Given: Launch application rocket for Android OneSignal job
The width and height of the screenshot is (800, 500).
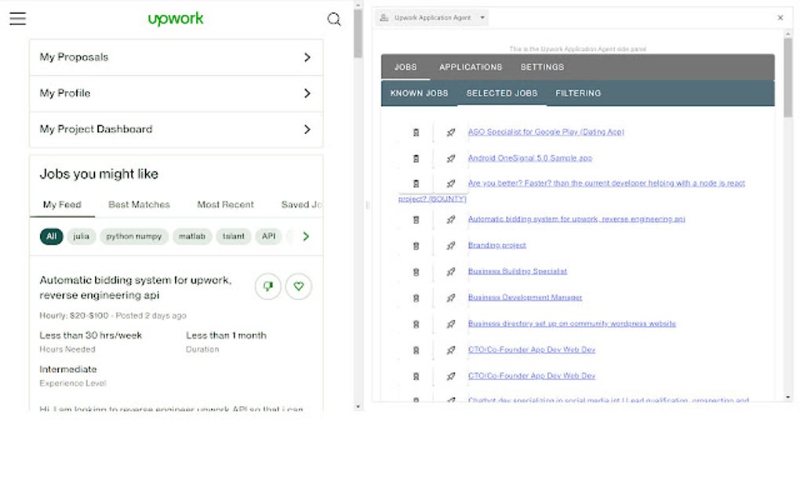Looking at the screenshot, I should [449, 158].
